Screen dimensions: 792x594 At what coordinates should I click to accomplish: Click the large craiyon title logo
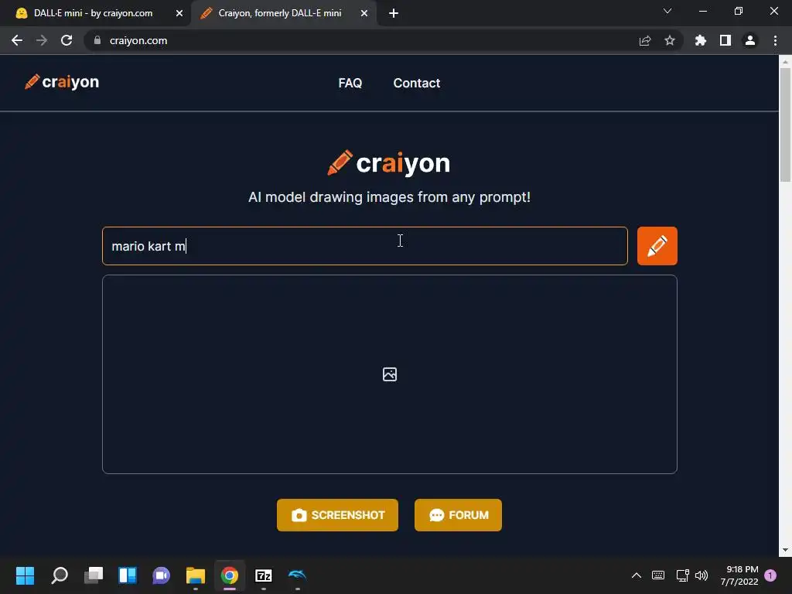(x=388, y=162)
